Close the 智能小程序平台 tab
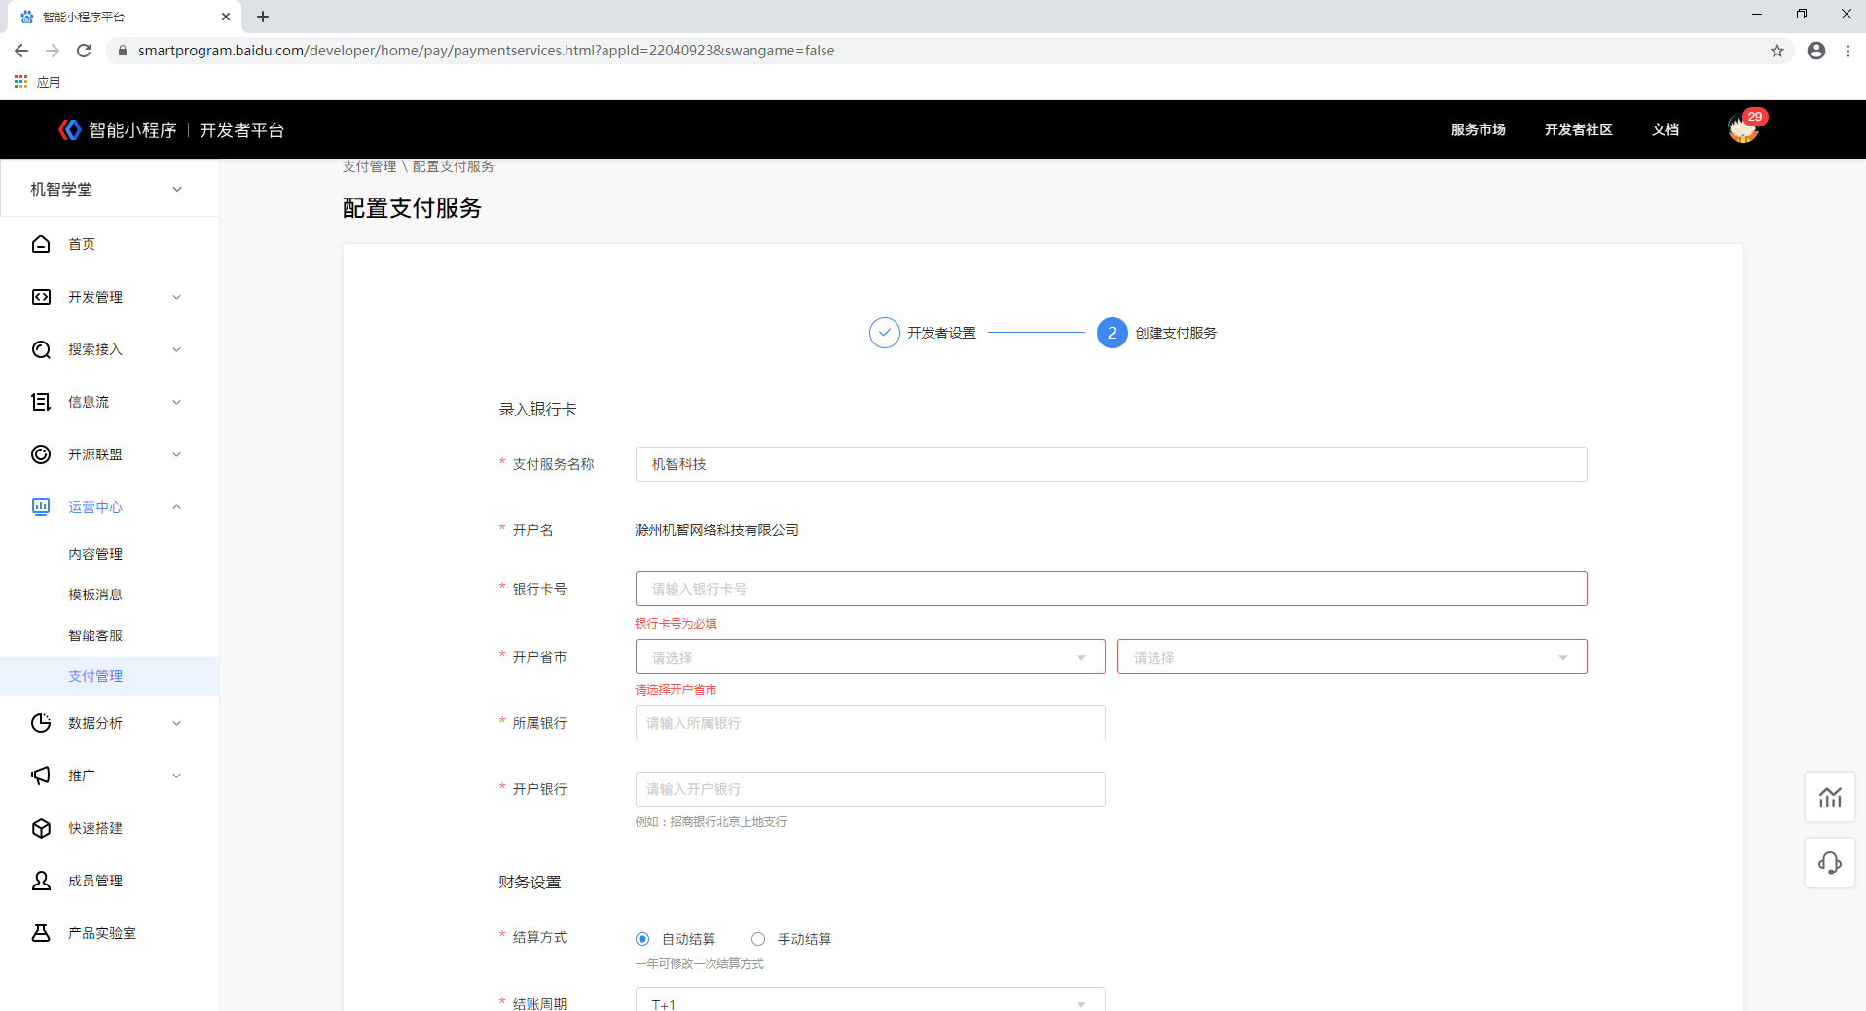Viewport: 1866px width, 1011px height. pos(226,17)
